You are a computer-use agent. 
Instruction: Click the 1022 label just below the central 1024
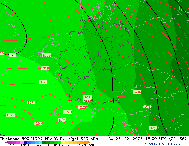tap(82, 108)
